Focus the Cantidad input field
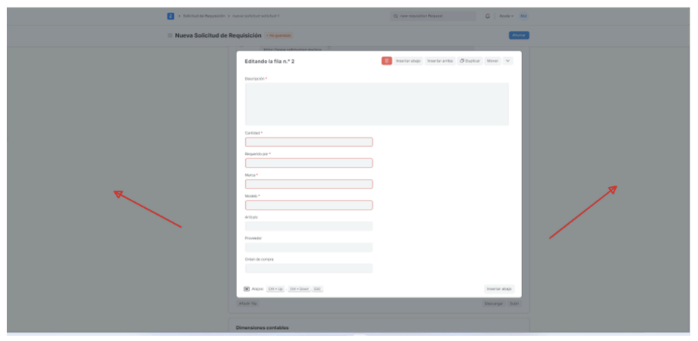The width and height of the screenshot is (698, 341). 308,142
